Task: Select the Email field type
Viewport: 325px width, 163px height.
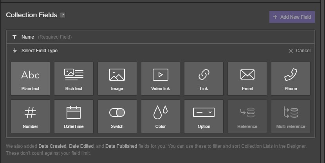Action: [247, 79]
